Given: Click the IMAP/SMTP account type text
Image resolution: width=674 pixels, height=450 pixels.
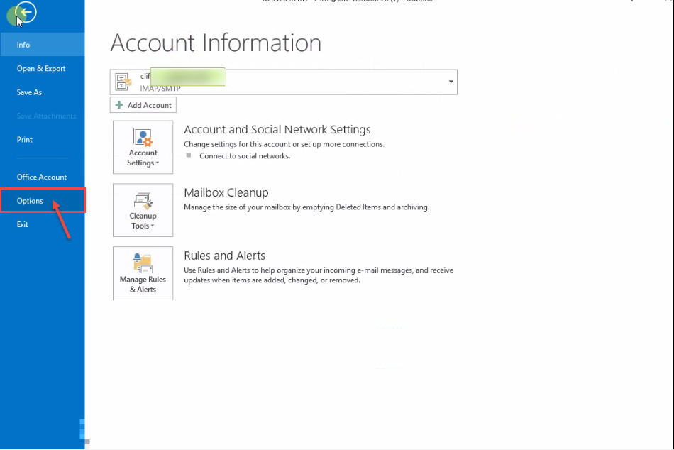Looking at the screenshot, I should (x=160, y=88).
